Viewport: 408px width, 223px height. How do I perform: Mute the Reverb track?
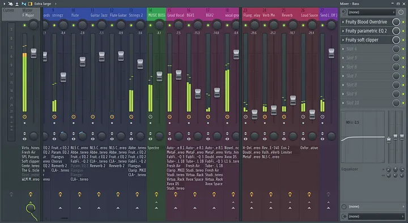coord(284,25)
